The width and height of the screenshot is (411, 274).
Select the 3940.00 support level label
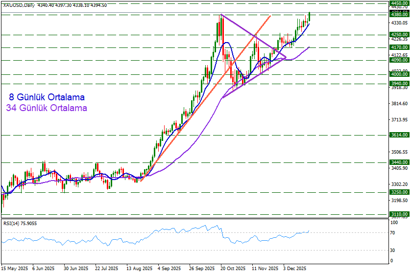pos(399,84)
